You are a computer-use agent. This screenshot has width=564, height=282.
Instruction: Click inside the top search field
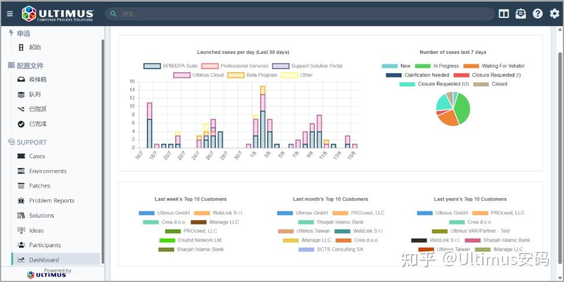coord(300,14)
